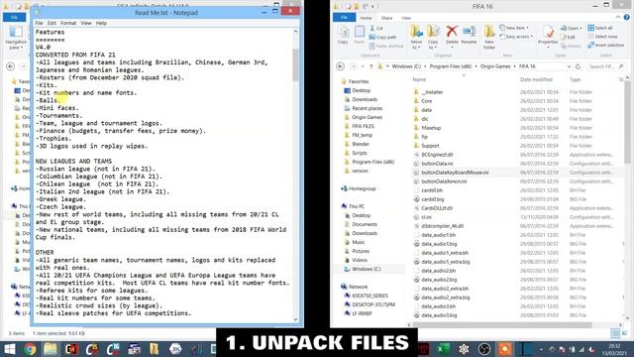
Task: Open the New item dropdown
Action: (514, 28)
